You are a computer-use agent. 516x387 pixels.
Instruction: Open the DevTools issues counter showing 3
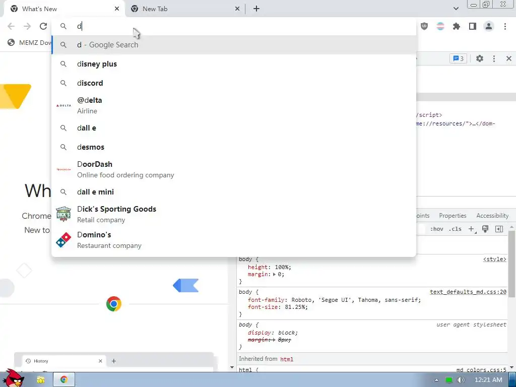coord(458,58)
